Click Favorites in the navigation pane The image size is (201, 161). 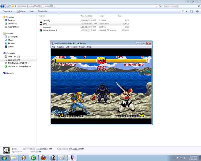click(10, 17)
